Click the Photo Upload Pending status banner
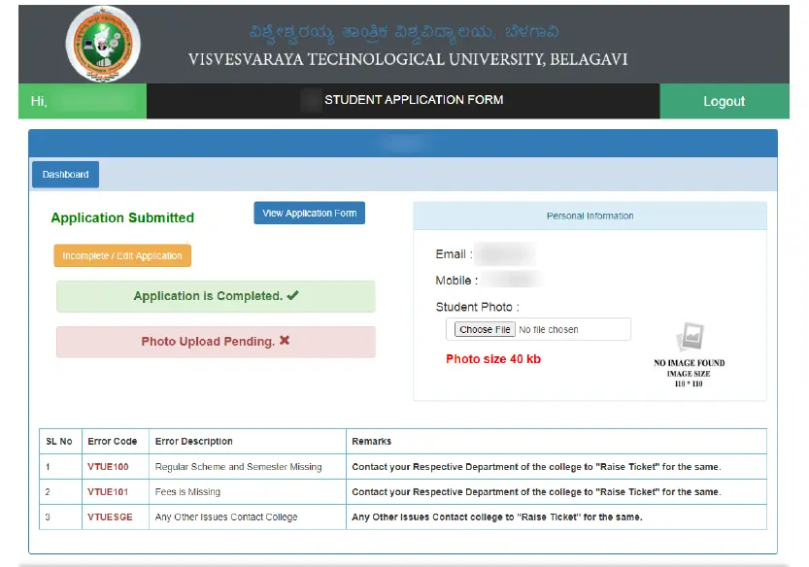Viewport: 809px width, 567px height. click(216, 342)
